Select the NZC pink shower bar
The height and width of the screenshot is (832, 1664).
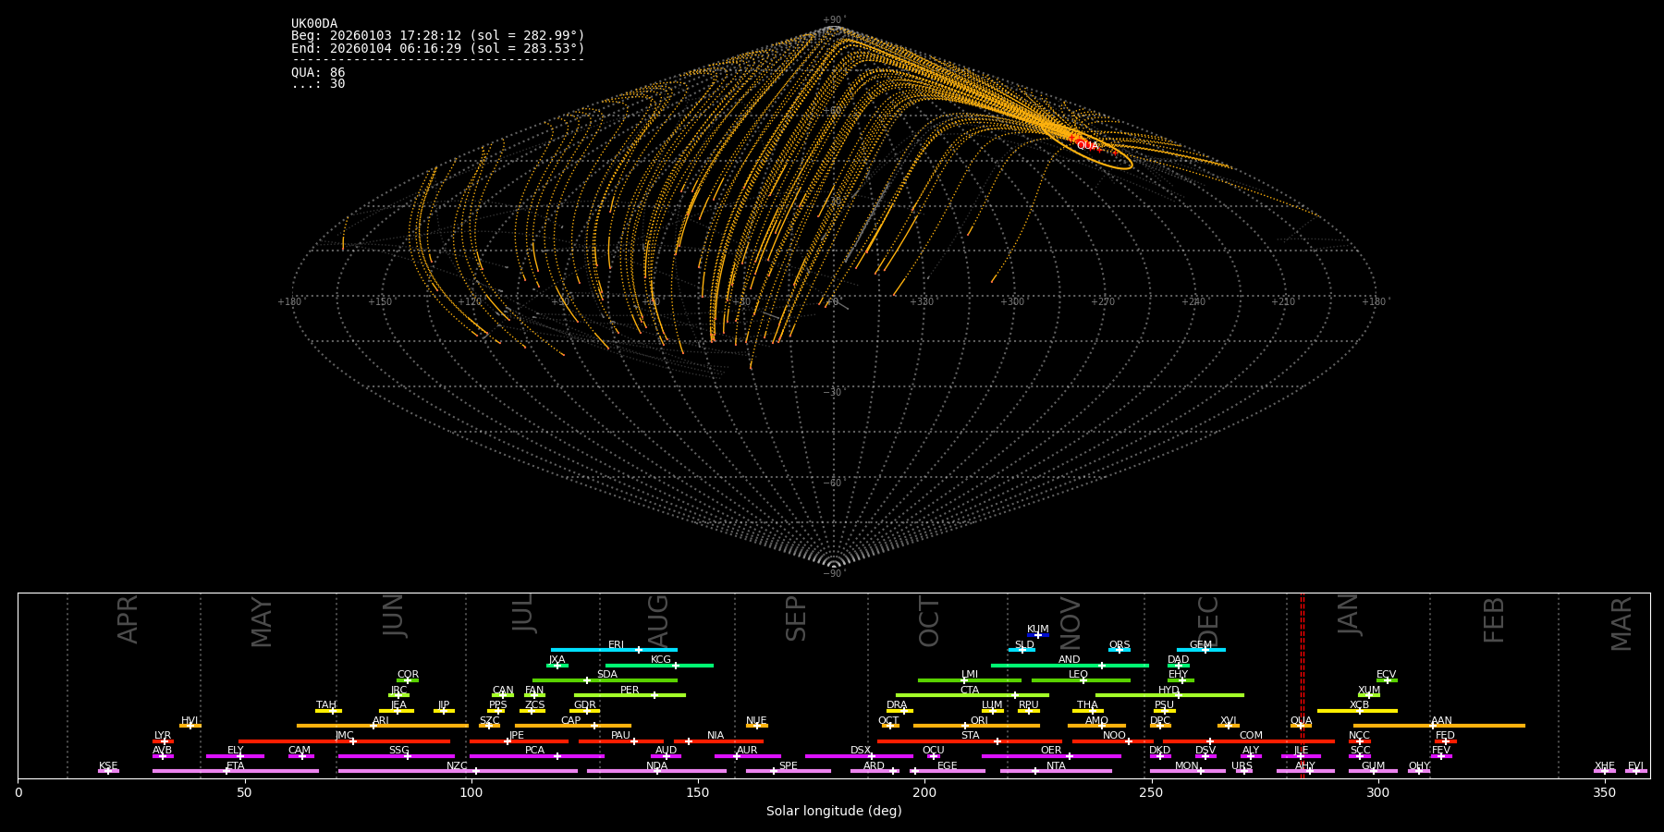click(458, 771)
